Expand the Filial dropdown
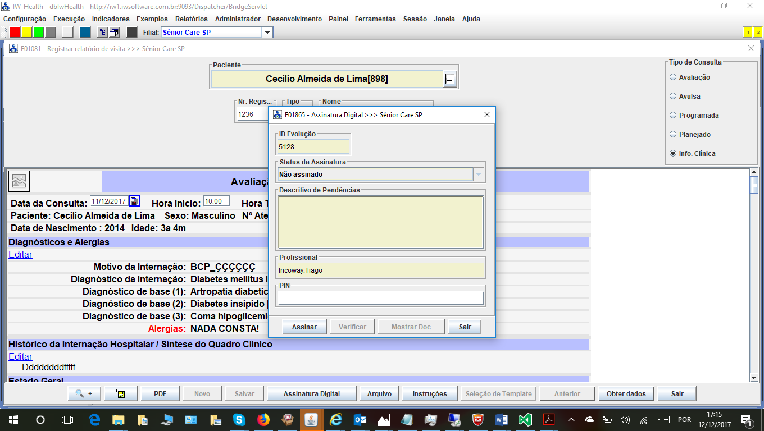This screenshot has width=764, height=431. 267,33
